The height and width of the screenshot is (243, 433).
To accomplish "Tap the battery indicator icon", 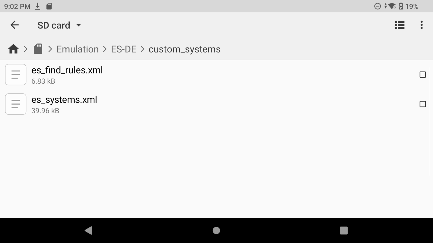I will click(x=401, y=6).
